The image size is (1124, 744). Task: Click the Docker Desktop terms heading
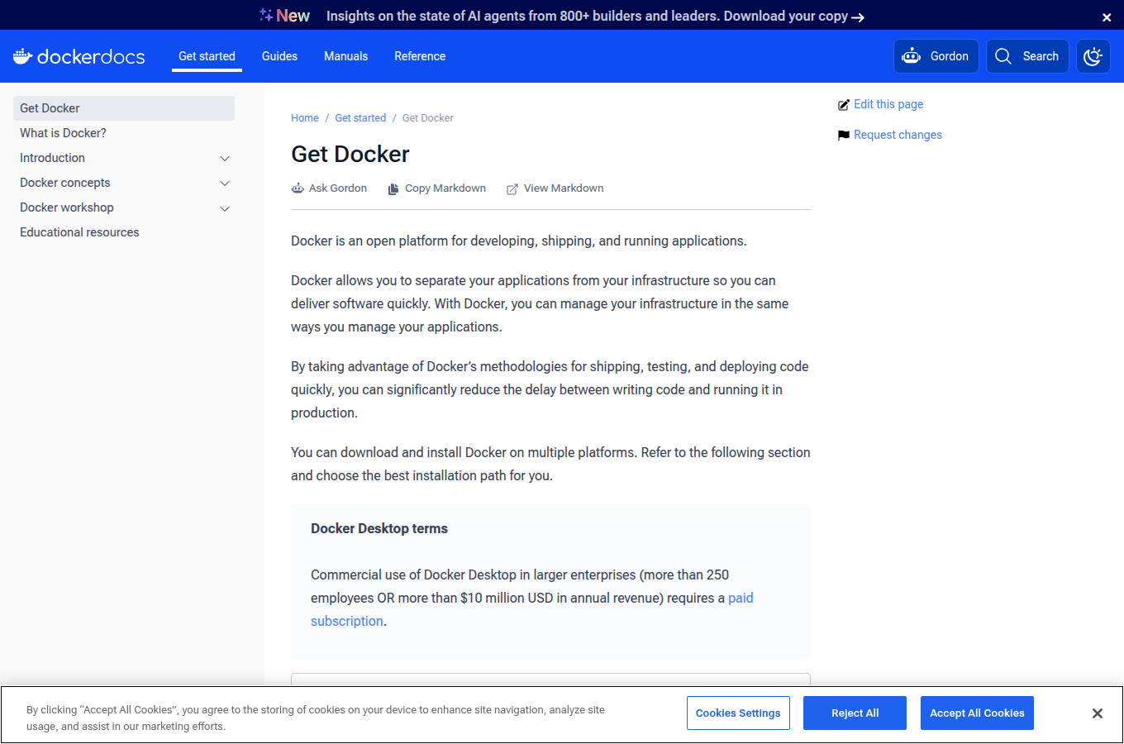379,528
